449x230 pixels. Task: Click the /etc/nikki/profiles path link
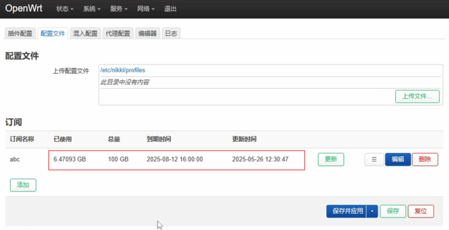coord(122,70)
